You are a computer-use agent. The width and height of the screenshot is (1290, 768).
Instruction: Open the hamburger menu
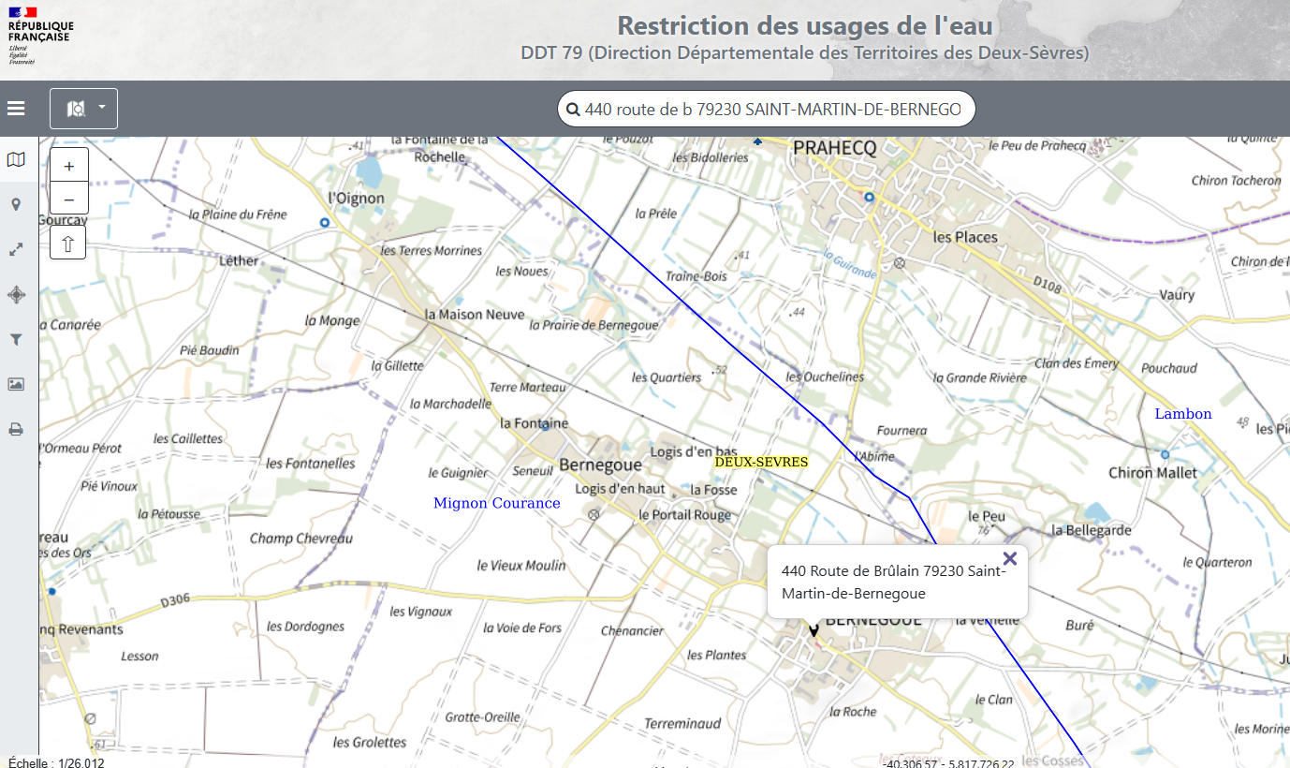click(16, 109)
